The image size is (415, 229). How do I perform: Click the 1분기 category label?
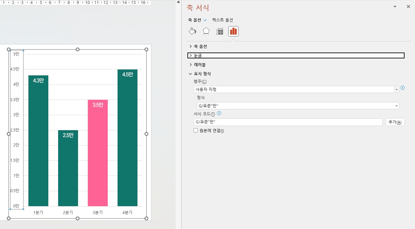(38, 212)
